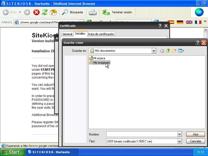Expand the Tipo file type dropdown
The width and height of the screenshot is (208, 156).
coord(179,141)
